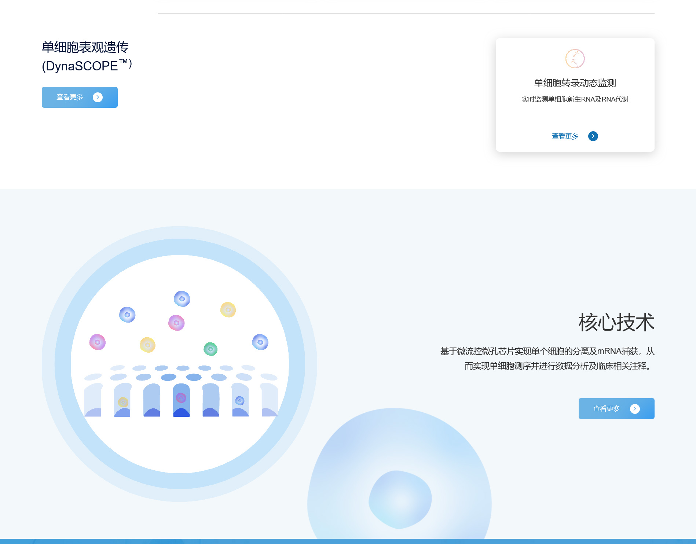This screenshot has height=544, width=696.
Task: Click the 核心技术 section heading
Action: pos(616,323)
